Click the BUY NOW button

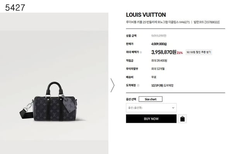151,119
